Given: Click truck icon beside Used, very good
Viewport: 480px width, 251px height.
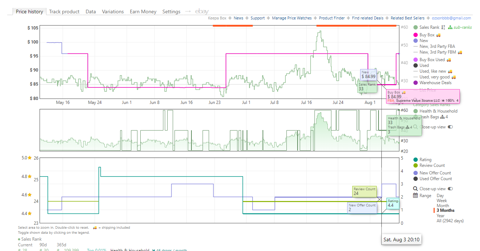Looking at the screenshot, I should (453, 77).
